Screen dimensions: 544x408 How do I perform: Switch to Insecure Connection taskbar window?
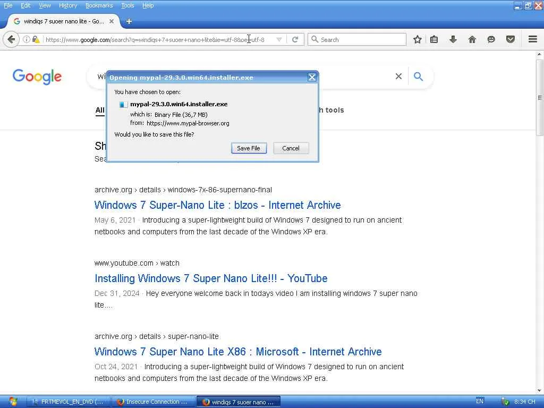[154, 402]
